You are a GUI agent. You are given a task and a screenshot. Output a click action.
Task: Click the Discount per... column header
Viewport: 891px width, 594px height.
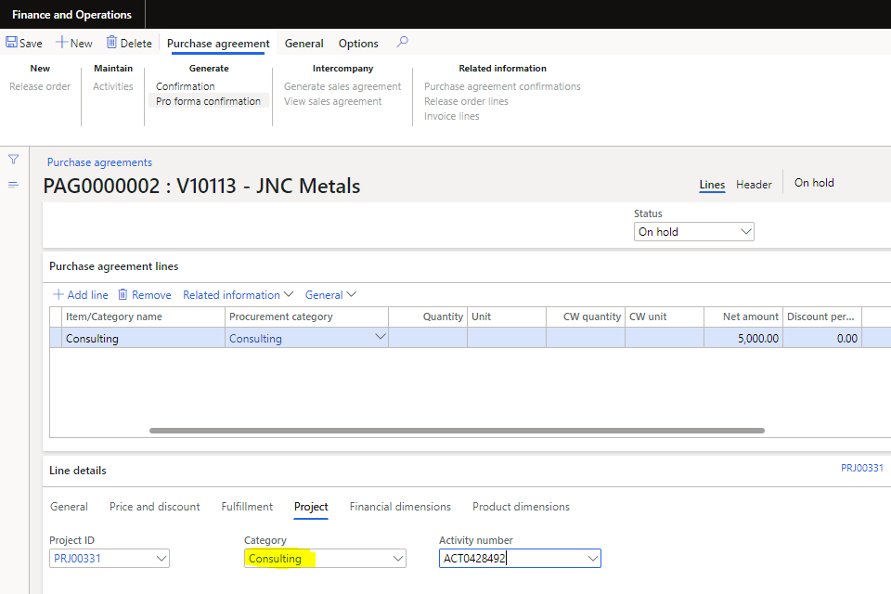tap(822, 316)
